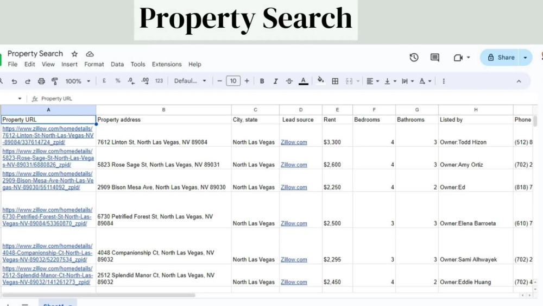
Task: Redo the last action
Action: (x=28, y=81)
